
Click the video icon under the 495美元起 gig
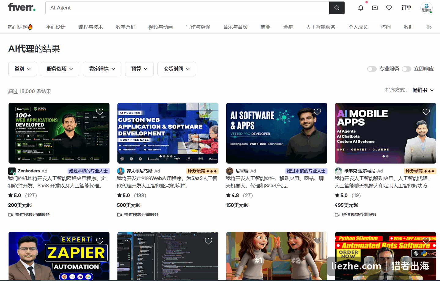(x=337, y=215)
